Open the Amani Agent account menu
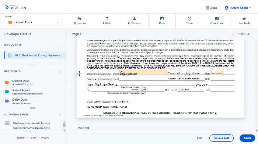The width and height of the screenshot is (258, 144). point(238,8)
